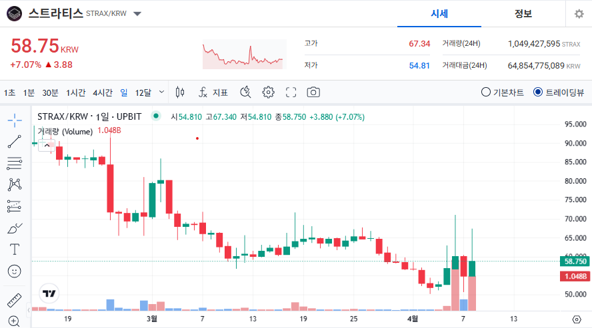The image size is (592, 328).
Task: Select the crosshair cursor tool
Action: (x=15, y=120)
